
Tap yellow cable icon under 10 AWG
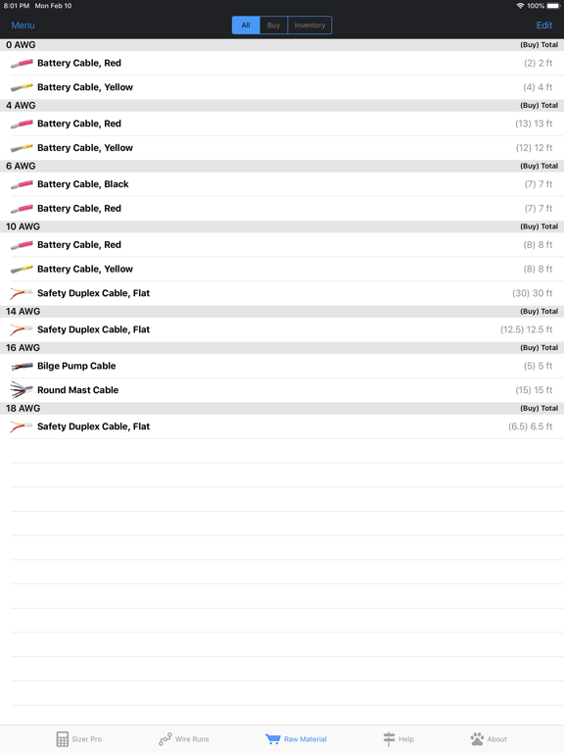point(22,269)
